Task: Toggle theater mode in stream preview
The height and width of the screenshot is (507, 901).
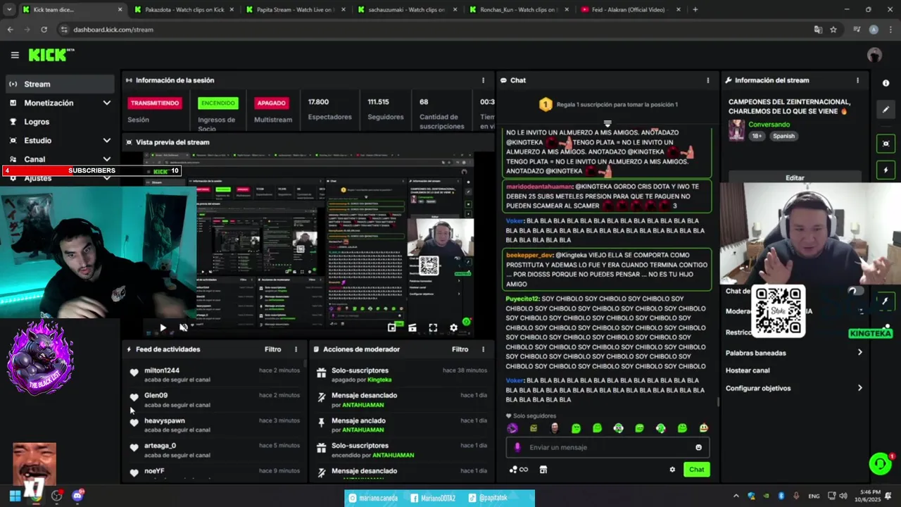Action: tap(412, 327)
